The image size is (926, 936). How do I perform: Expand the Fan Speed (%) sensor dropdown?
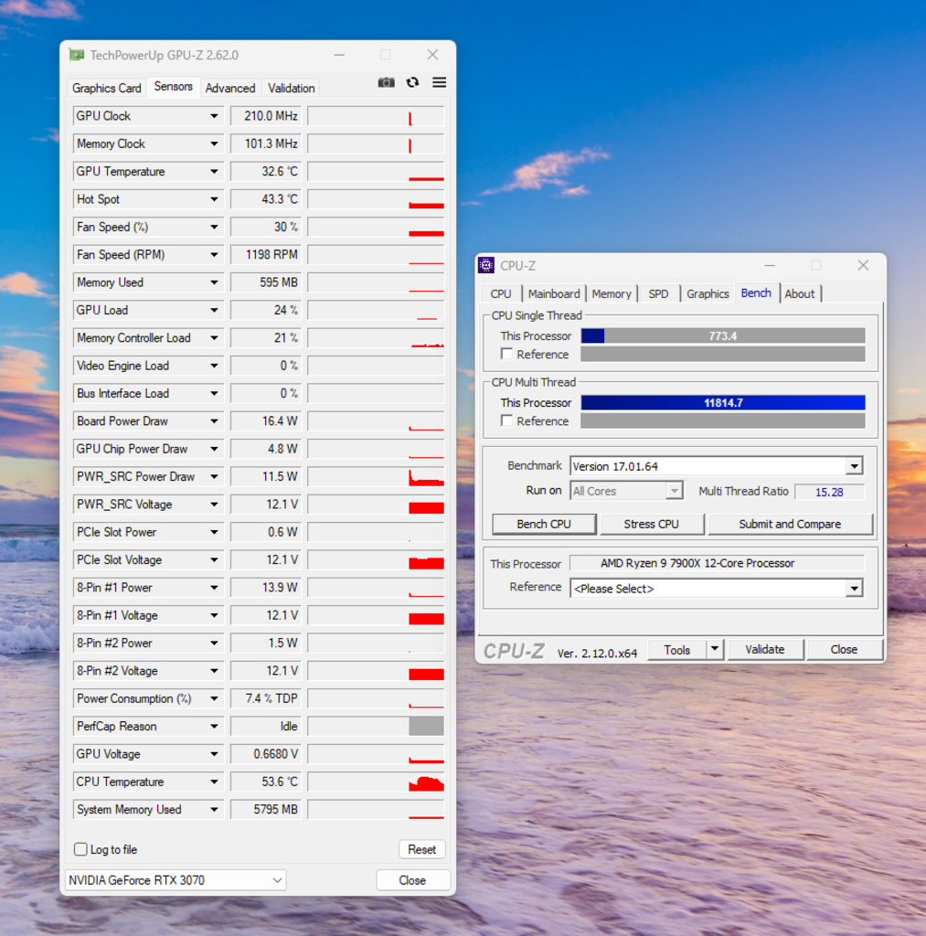coord(214,227)
